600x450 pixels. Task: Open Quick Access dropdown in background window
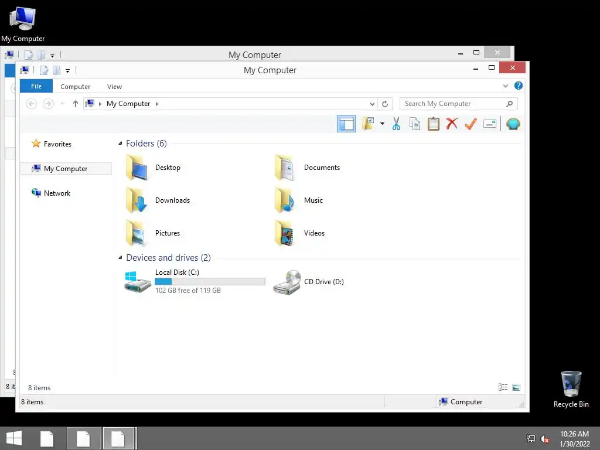52,55
